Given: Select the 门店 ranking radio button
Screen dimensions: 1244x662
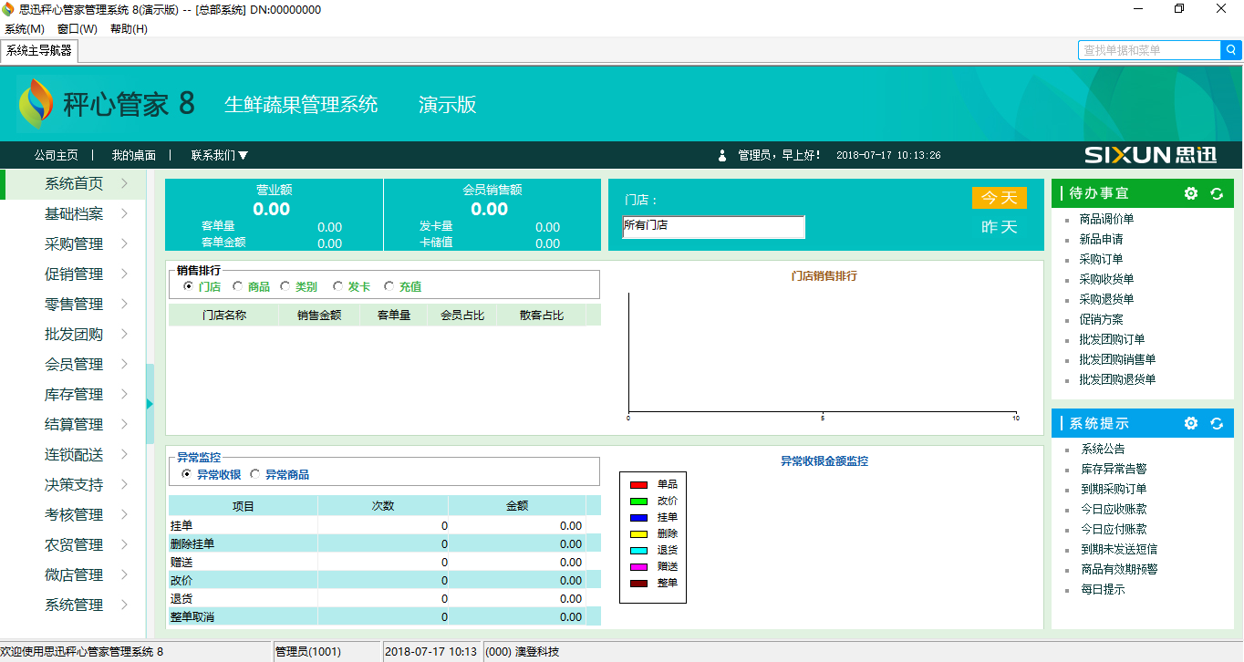Looking at the screenshot, I should tap(189, 286).
